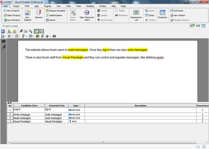Open an existing project with Open (Project)
The image size is (209, 149).
point(12,15)
